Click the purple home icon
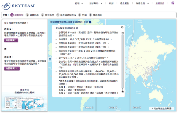Image resolution: width=178 pixels, height=113 pixels. (x=173, y=3)
